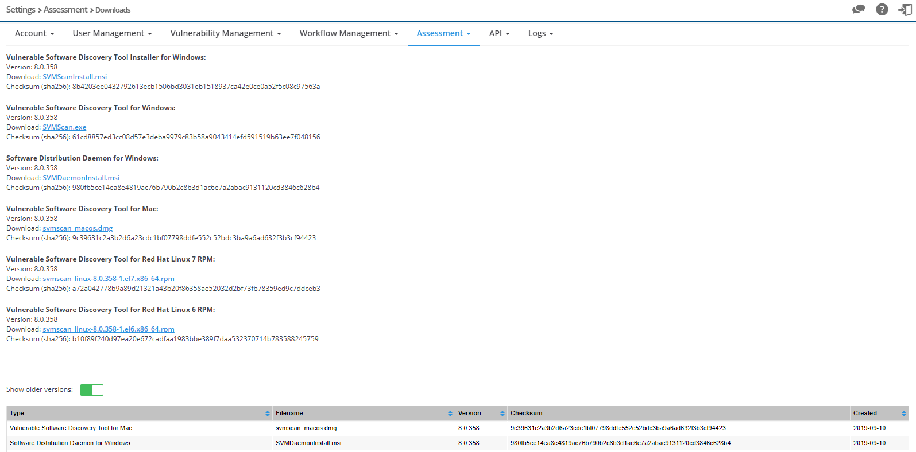Select the Assessment tab
Viewport: 916px width, 452px height.
443,33
